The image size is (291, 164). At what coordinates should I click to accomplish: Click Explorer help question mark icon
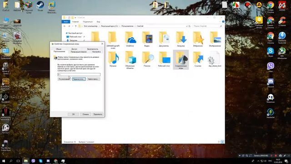(x=223, y=21)
